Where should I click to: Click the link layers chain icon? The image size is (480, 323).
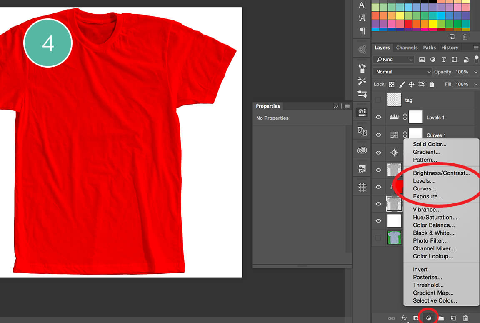[391, 318]
